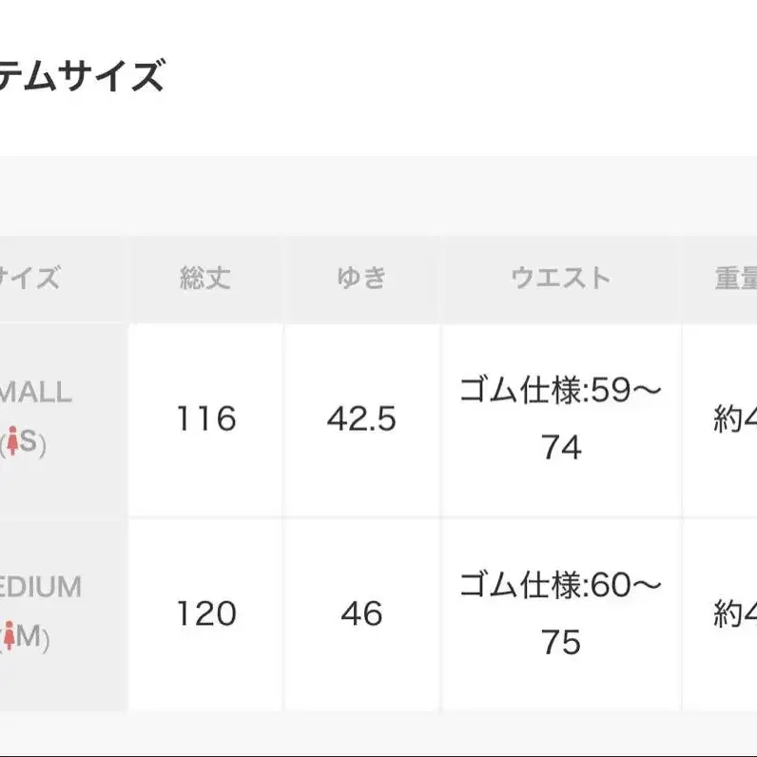Click the (S) size abbreviation text
The height and width of the screenshot is (757, 757).
coord(23,442)
